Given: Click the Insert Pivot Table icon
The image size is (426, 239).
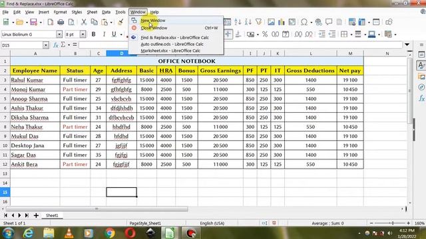Looking at the screenshot, I should pos(292,22).
